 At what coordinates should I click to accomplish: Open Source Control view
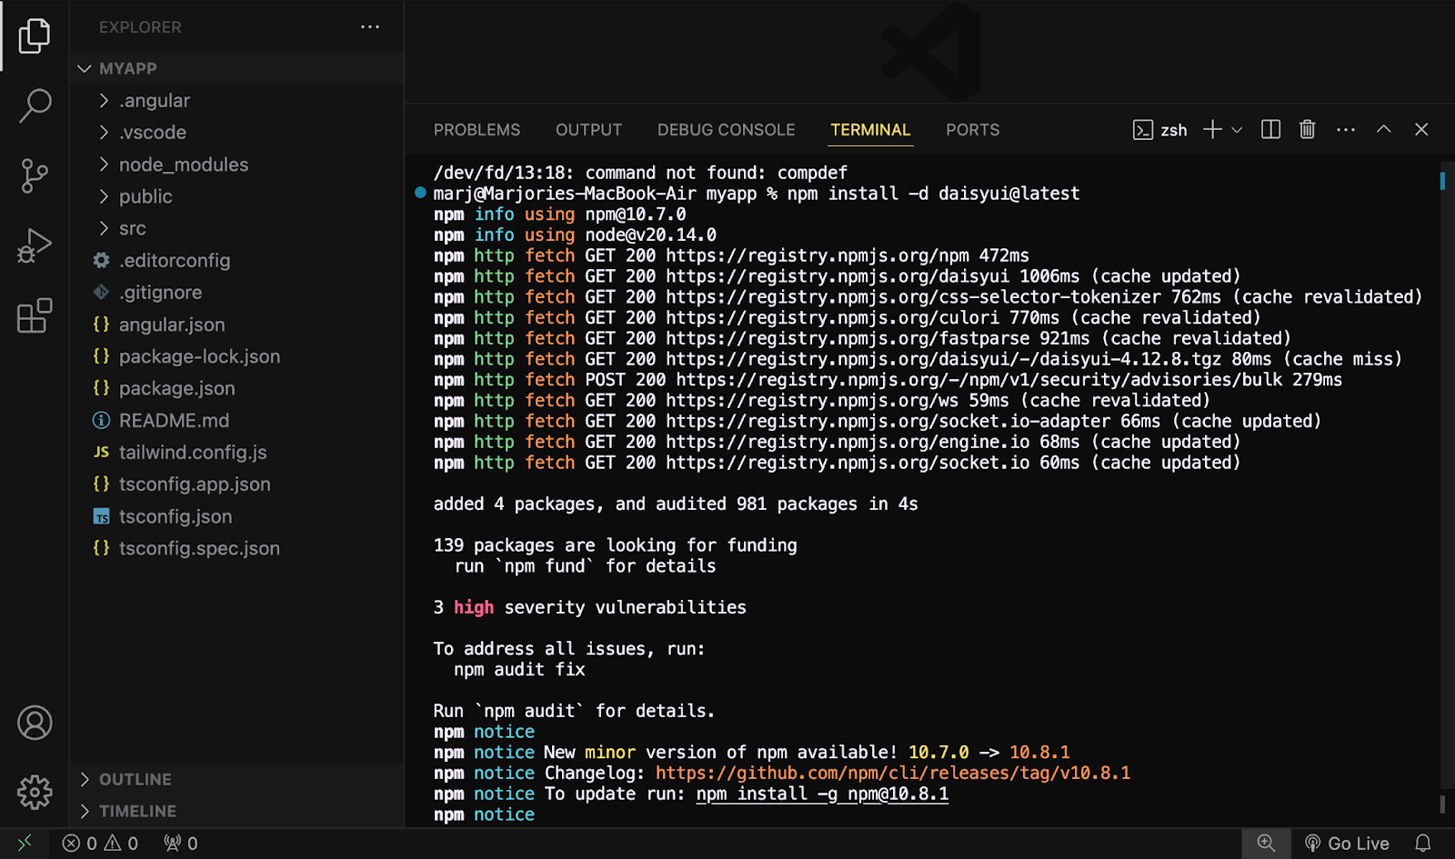point(35,175)
